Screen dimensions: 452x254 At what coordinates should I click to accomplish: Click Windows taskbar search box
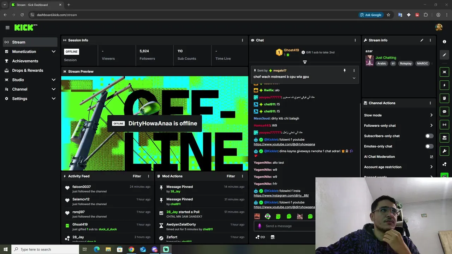45,249
